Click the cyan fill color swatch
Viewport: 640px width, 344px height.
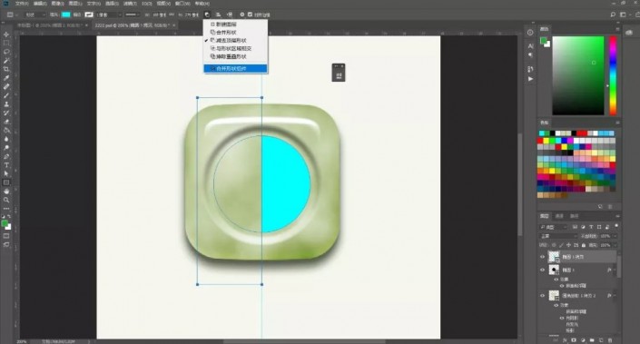tap(65, 15)
